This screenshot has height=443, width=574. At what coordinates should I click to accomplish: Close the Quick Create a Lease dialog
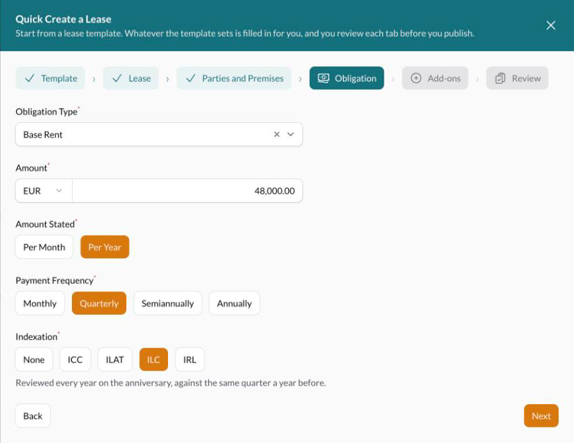(x=550, y=26)
